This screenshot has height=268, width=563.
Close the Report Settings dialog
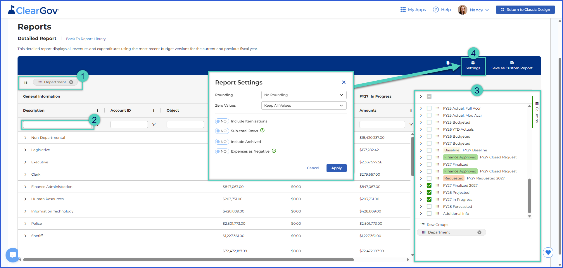pos(344,82)
